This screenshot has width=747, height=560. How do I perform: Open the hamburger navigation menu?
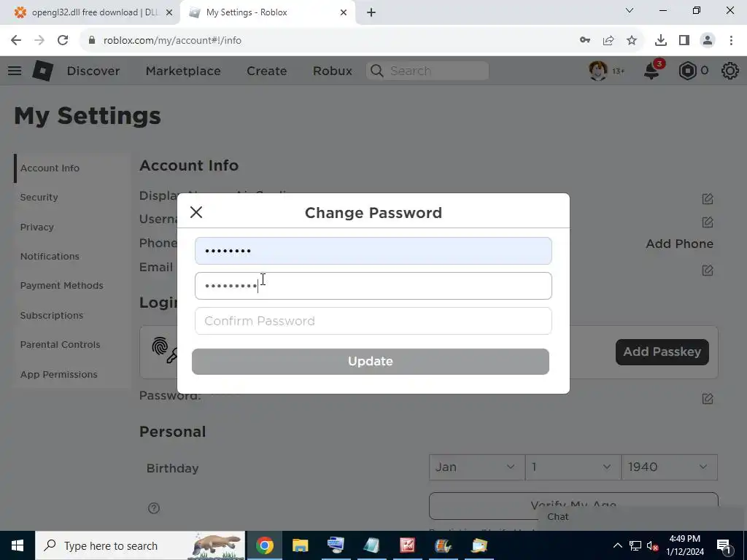pyautogui.click(x=15, y=71)
